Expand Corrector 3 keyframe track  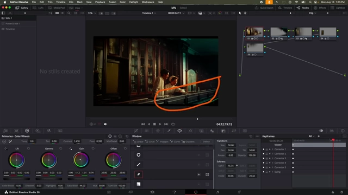pyautogui.click(x=272, y=158)
